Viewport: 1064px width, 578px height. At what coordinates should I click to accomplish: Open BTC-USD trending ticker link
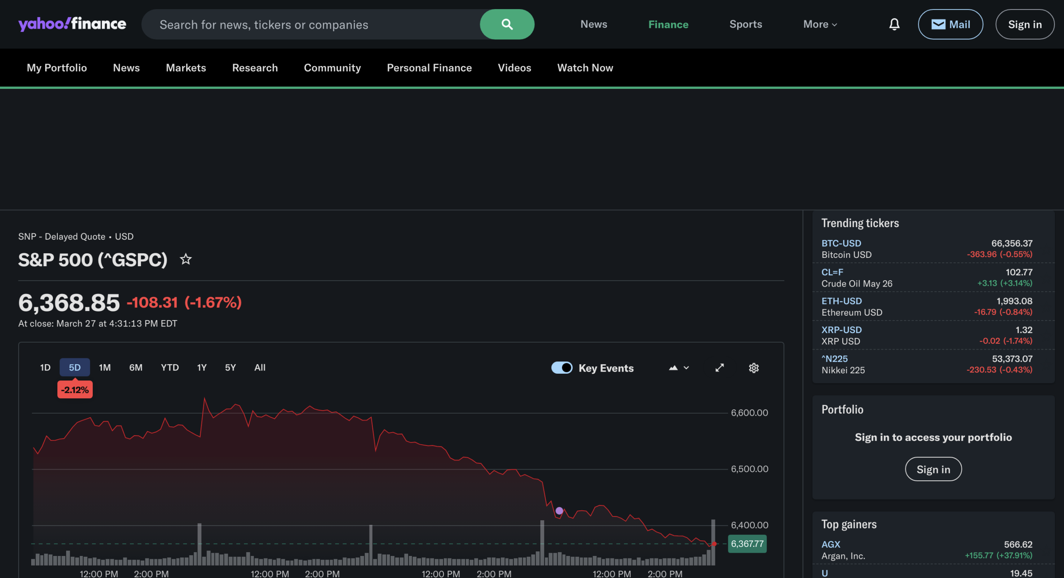point(841,243)
